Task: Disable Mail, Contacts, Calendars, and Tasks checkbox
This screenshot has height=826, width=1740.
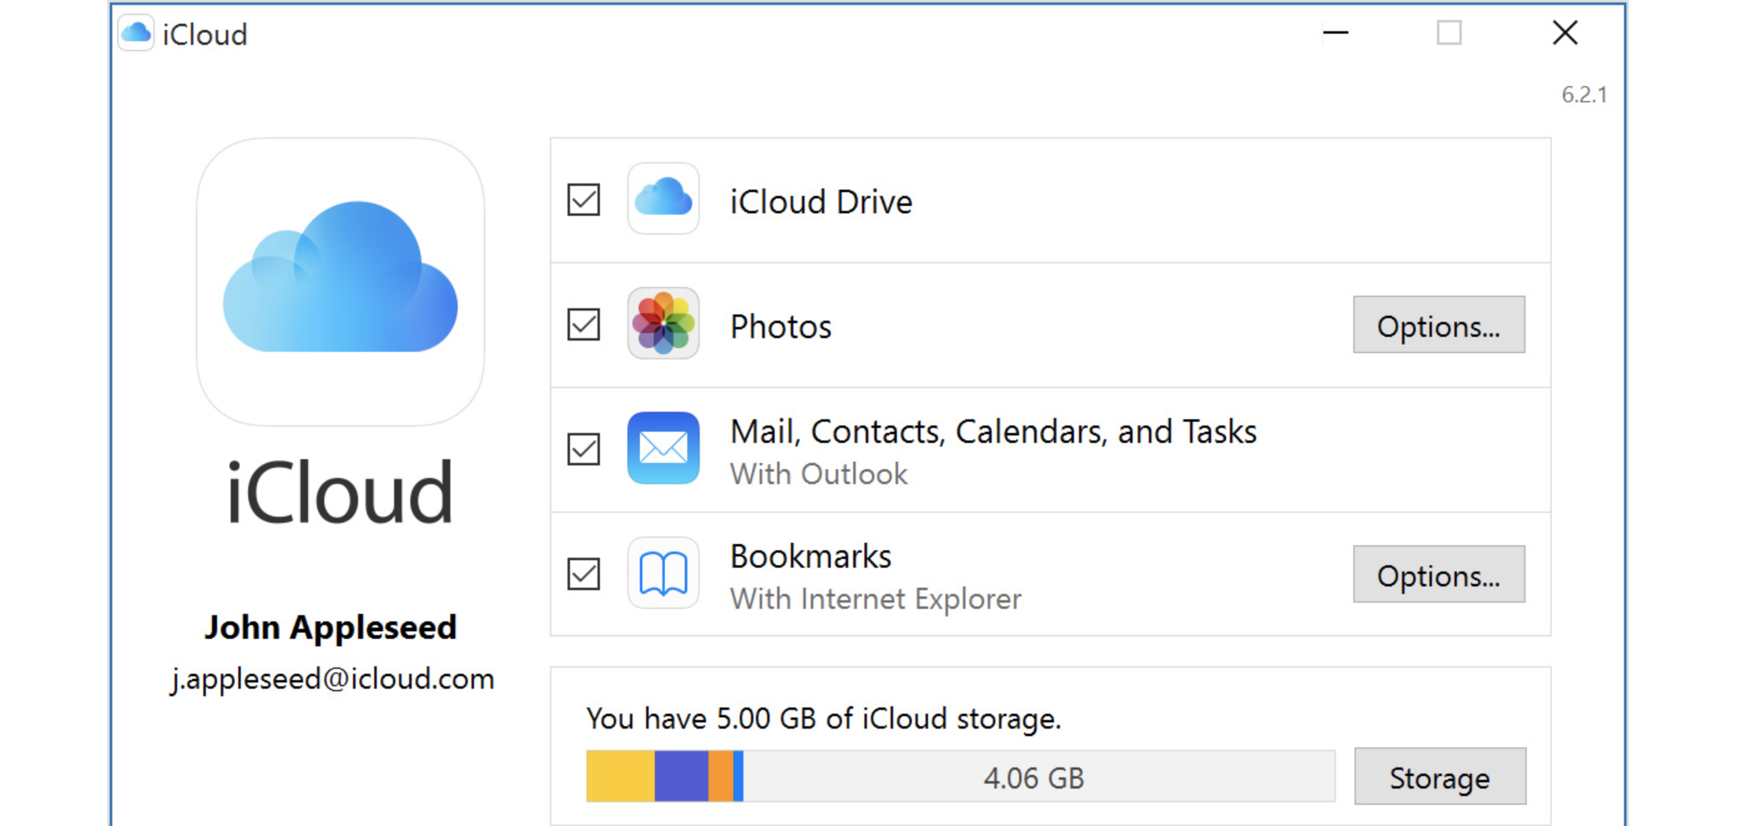Action: [583, 449]
